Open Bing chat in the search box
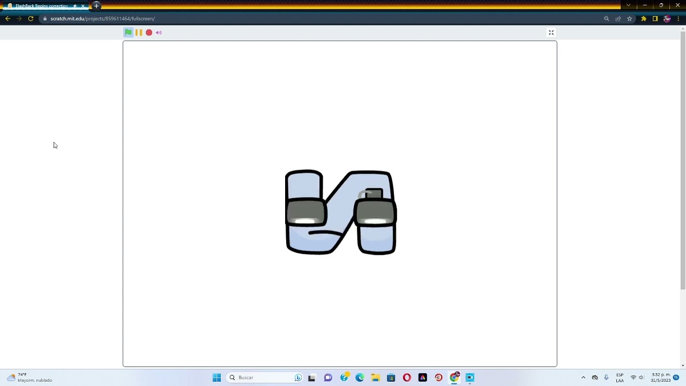 299,377
